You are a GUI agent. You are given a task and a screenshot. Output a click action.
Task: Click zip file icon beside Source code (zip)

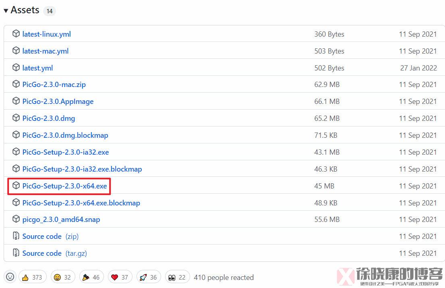16,236
